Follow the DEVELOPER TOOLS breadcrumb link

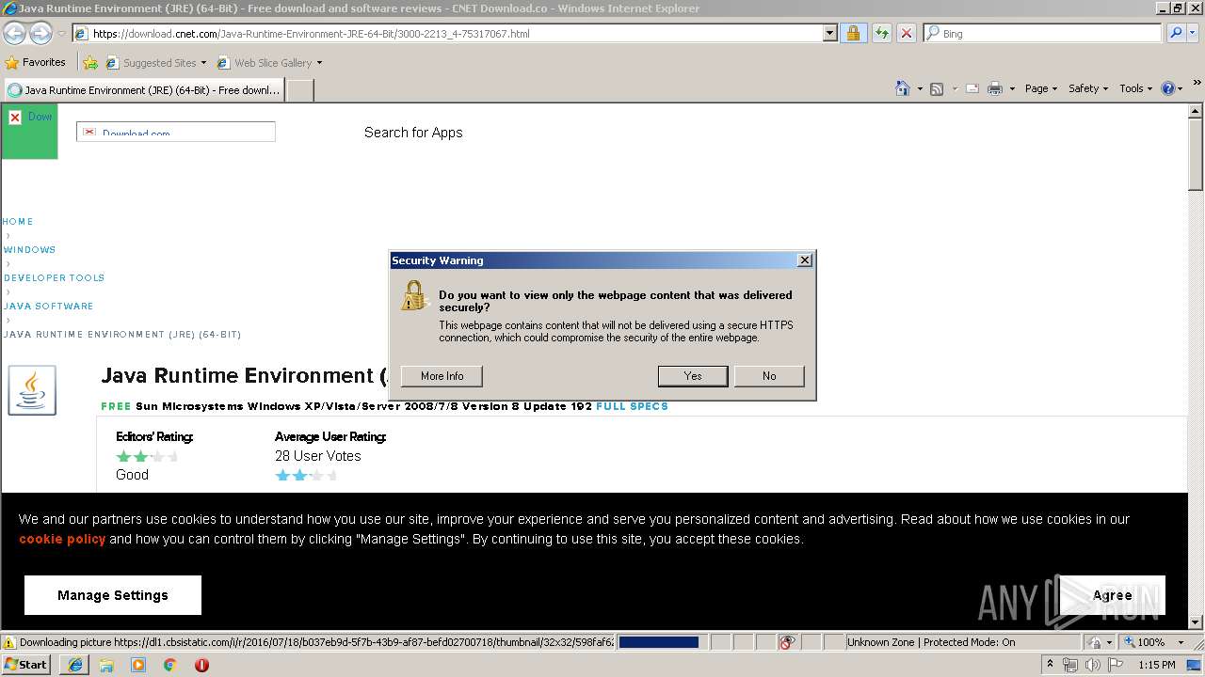[54, 278]
